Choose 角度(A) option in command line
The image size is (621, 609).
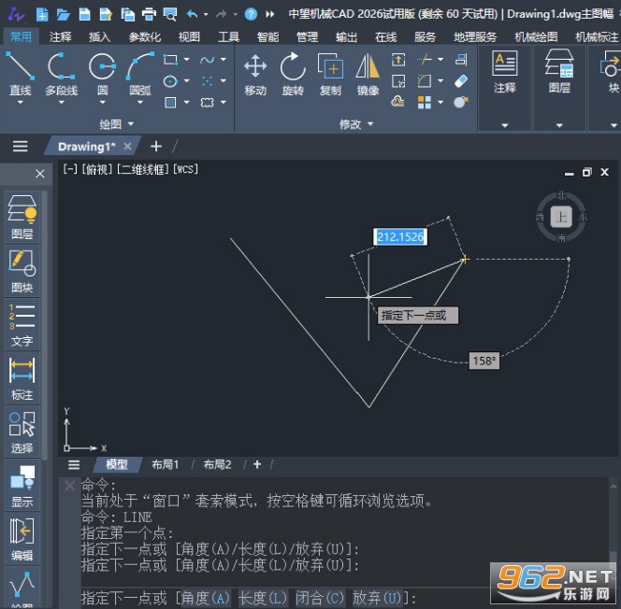click(205, 598)
